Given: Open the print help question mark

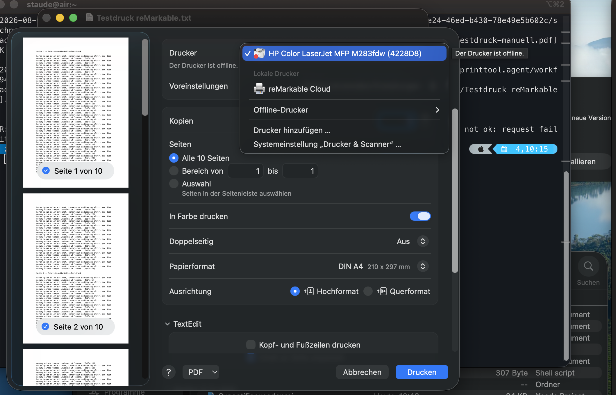Looking at the screenshot, I should (x=169, y=372).
